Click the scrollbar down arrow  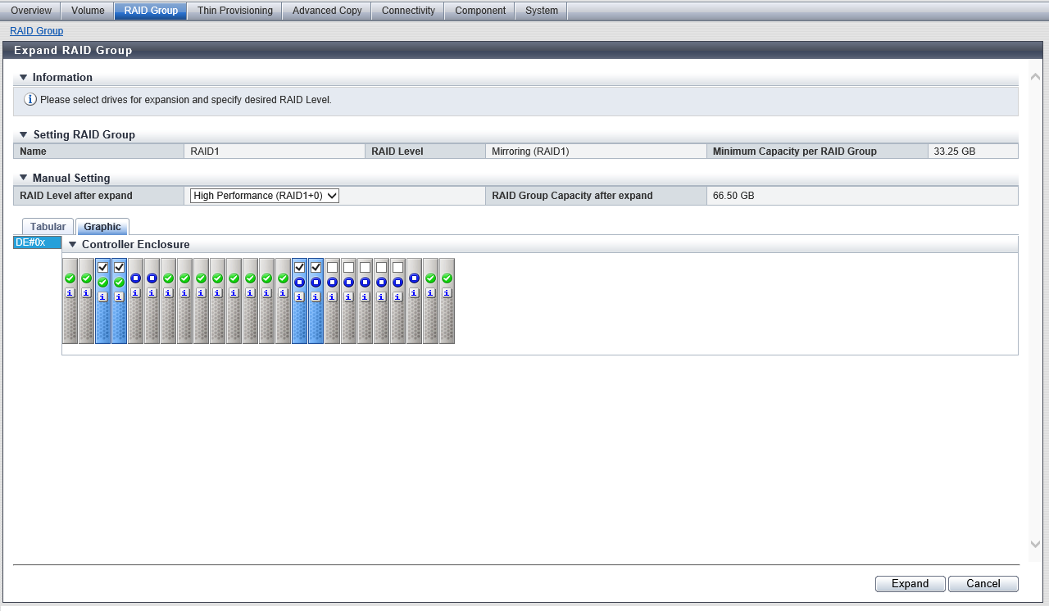click(1034, 544)
